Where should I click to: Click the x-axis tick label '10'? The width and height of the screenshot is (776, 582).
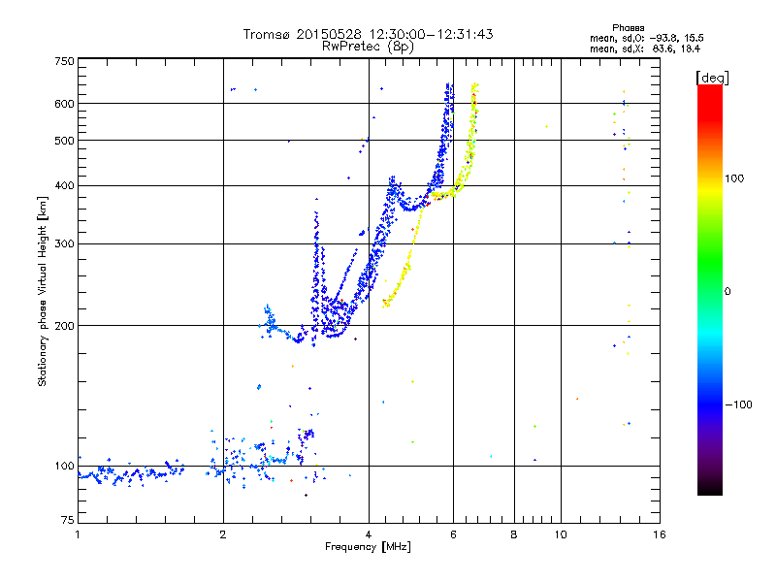561,534
